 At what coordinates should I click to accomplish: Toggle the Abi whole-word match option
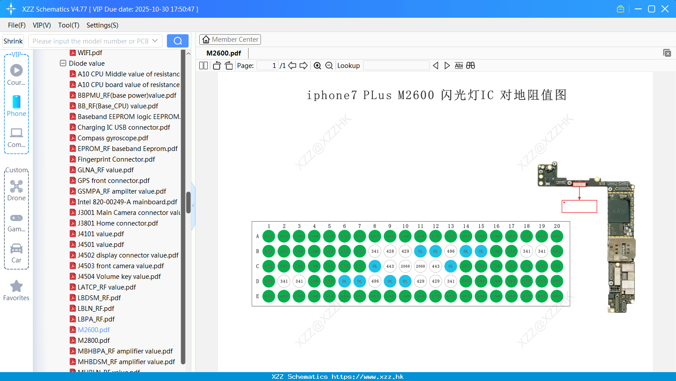pyautogui.click(x=459, y=66)
